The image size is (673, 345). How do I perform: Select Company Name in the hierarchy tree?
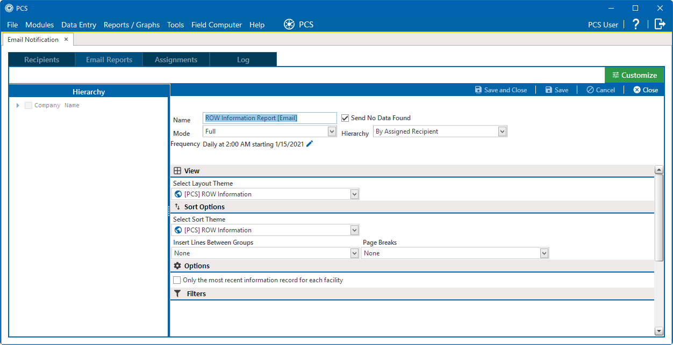(x=57, y=106)
